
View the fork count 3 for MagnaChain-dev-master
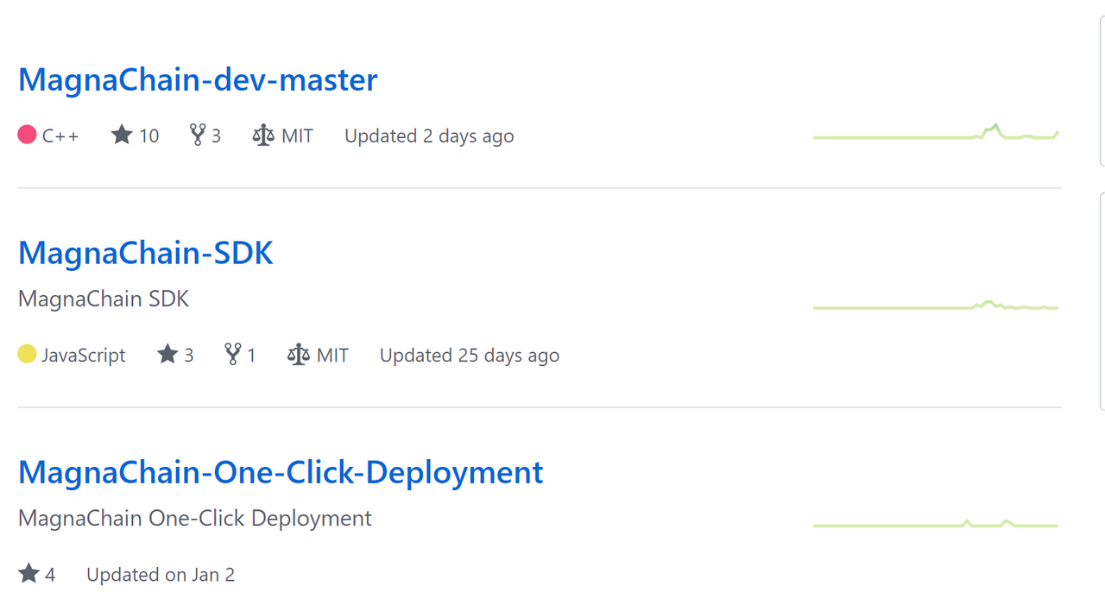pos(216,135)
